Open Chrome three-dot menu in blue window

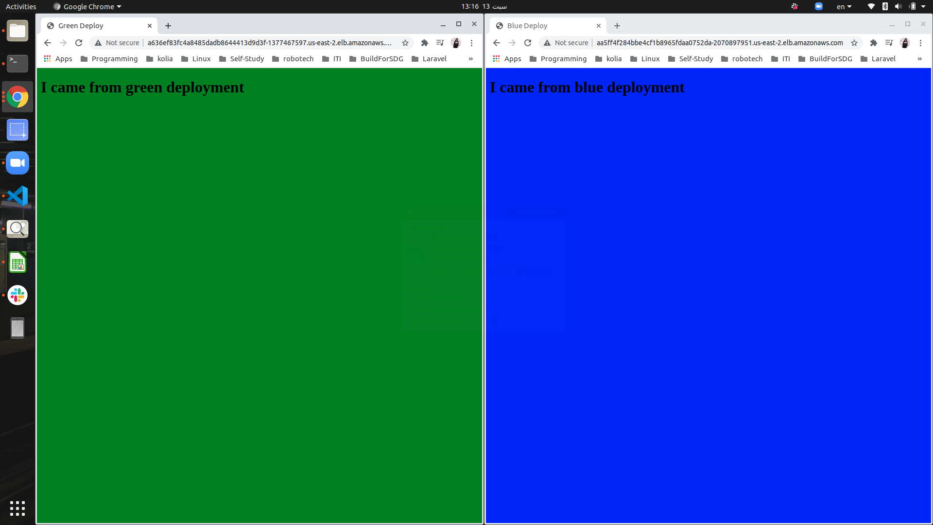[920, 43]
